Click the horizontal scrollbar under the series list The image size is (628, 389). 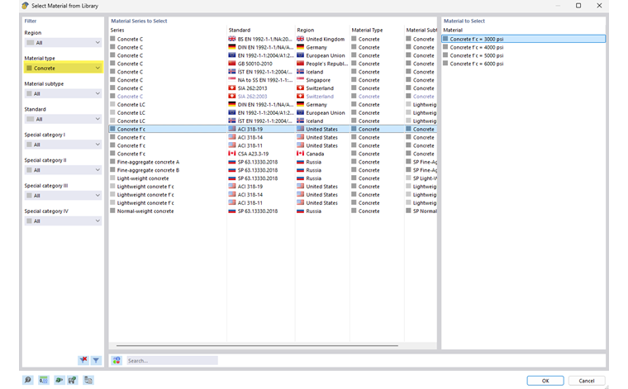[x=257, y=345]
